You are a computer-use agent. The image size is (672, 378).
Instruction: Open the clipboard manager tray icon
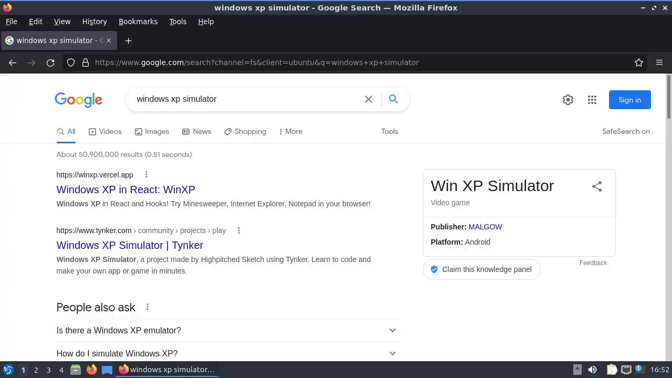pyautogui.click(x=612, y=370)
